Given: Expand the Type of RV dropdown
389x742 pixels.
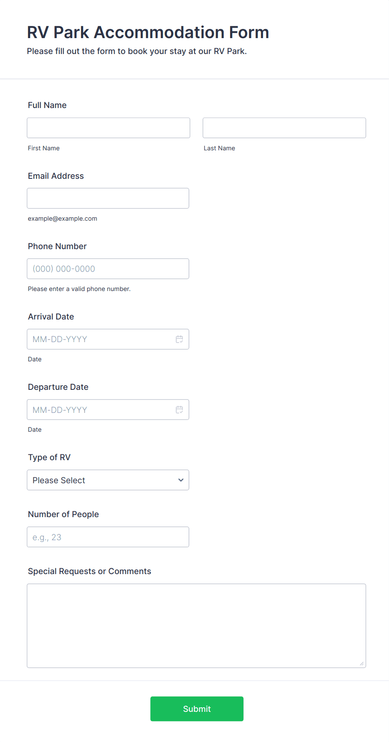Looking at the screenshot, I should [108, 480].
